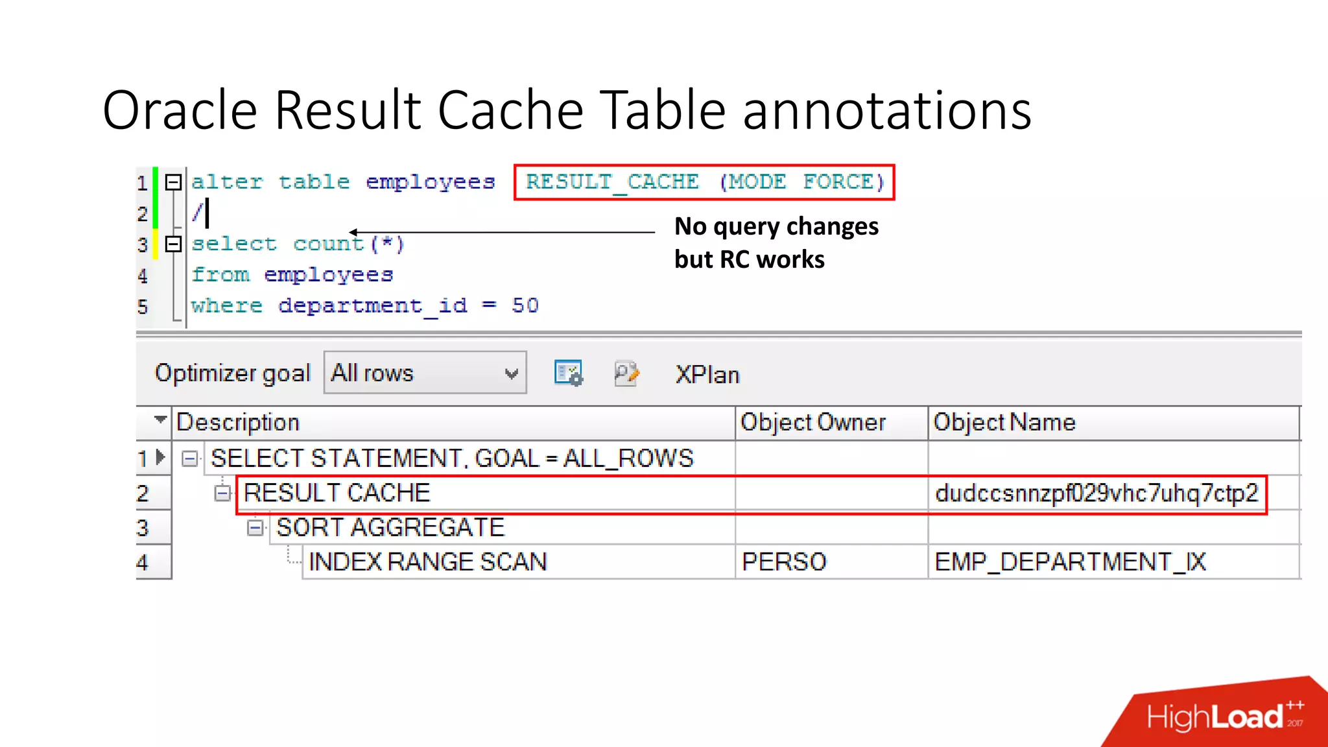The image size is (1328, 747).
Task: Click the Object Name column header
Action: click(1114, 423)
